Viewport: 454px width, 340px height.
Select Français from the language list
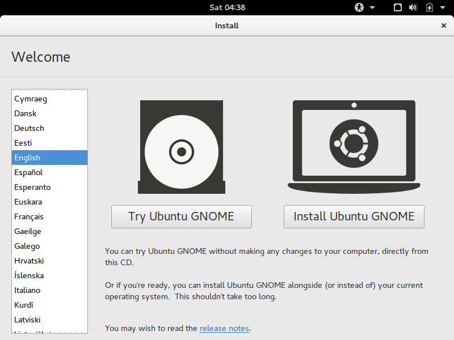click(34, 216)
